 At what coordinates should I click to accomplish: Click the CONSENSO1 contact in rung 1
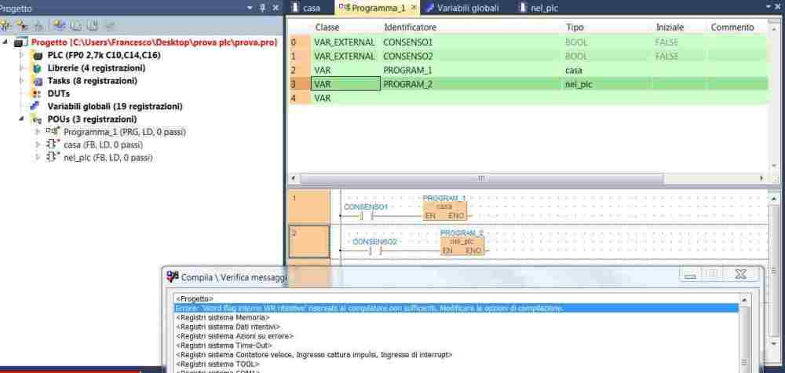[365, 214]
